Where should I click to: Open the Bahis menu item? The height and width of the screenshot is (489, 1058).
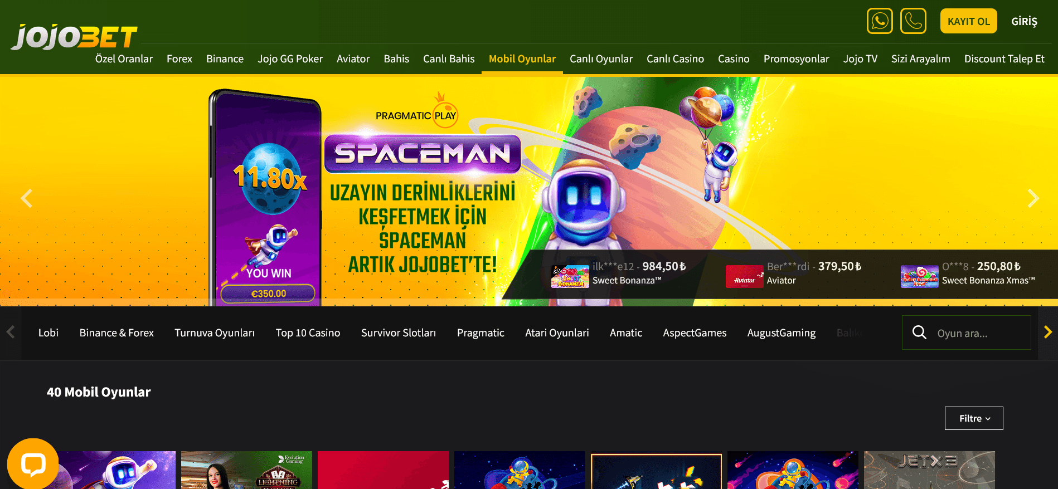(396, 58)
